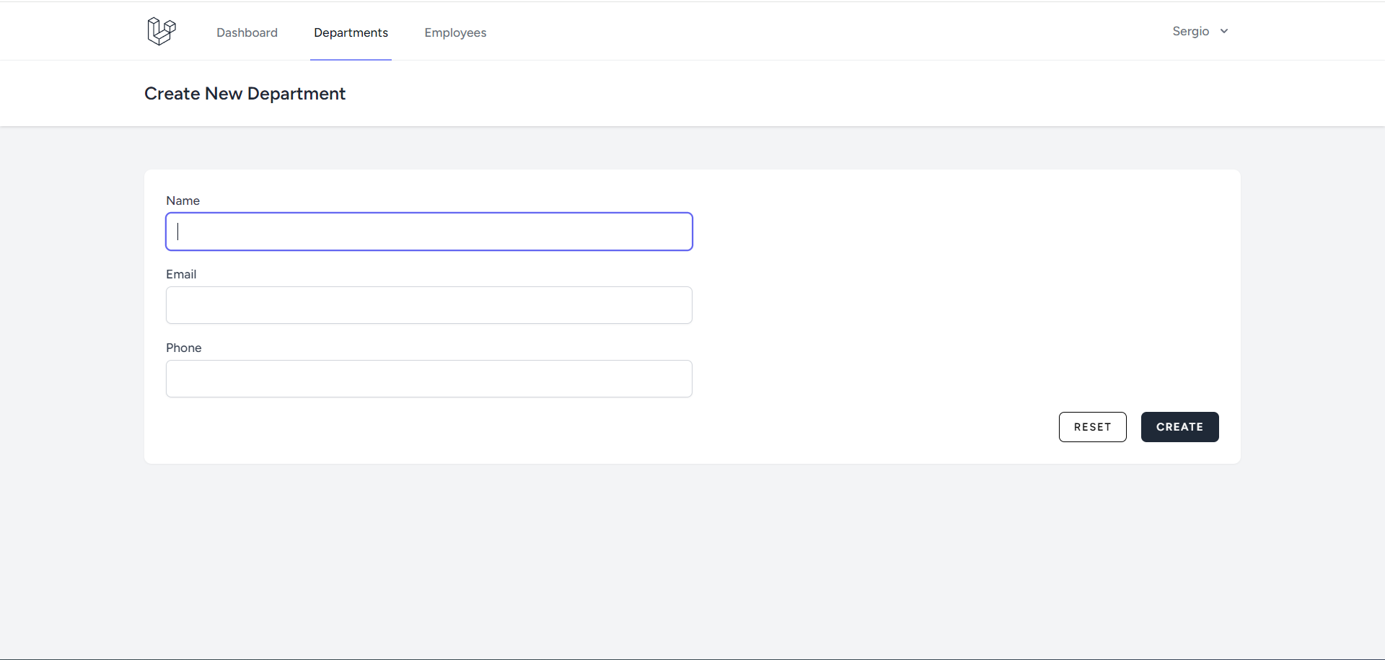This screenshot has width=1385, height=660.
Task: Select the Phone input field
Action: [x=429, y=379]
